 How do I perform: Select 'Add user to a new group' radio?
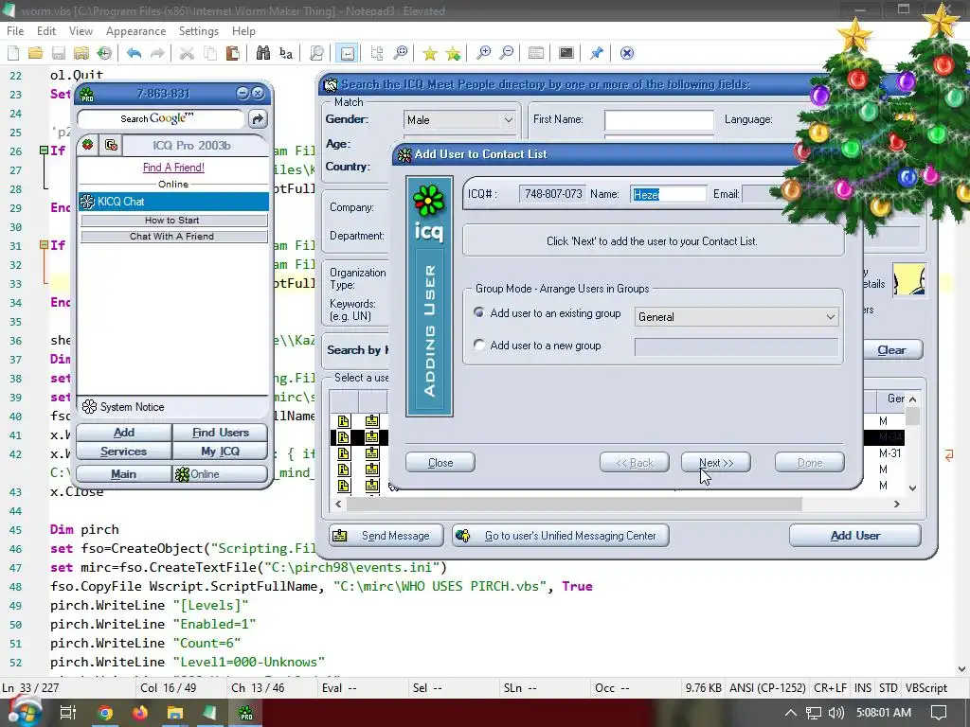[478, 345]
